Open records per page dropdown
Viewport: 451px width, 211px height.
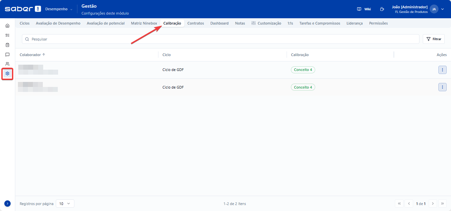tap(65, 204)
